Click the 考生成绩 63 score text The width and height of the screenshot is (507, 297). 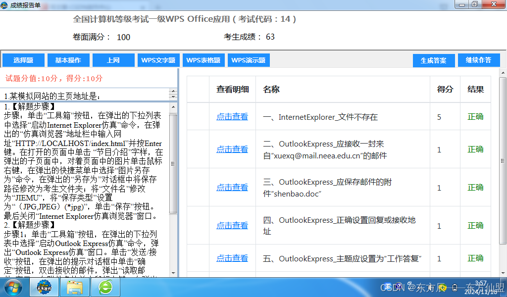[x=249, y=37]
